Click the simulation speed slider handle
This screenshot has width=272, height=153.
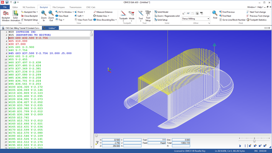tap(254, 141)
